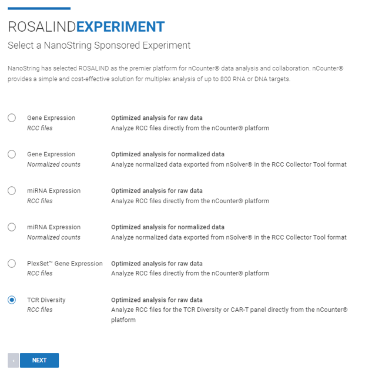
Task: Click Select a NanoString Sponsored Experiment subheading
Action: [x=99, y=45]
